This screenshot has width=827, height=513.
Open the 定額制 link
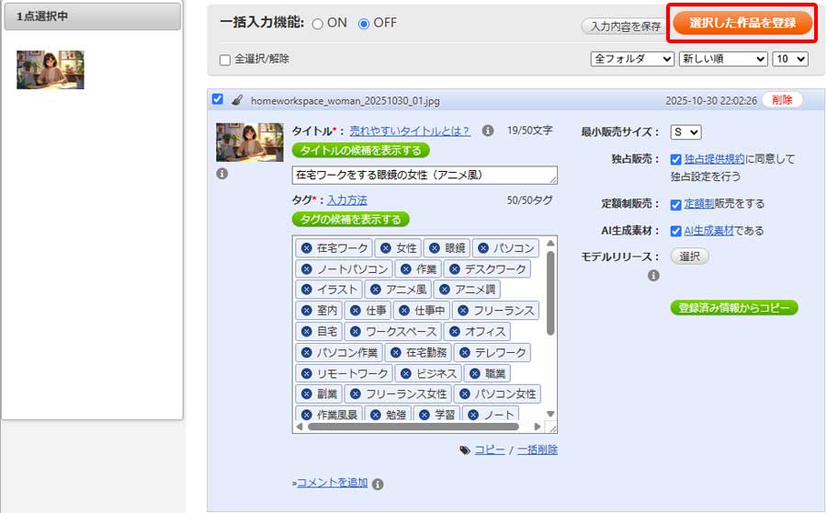click(x=699, y=204)
